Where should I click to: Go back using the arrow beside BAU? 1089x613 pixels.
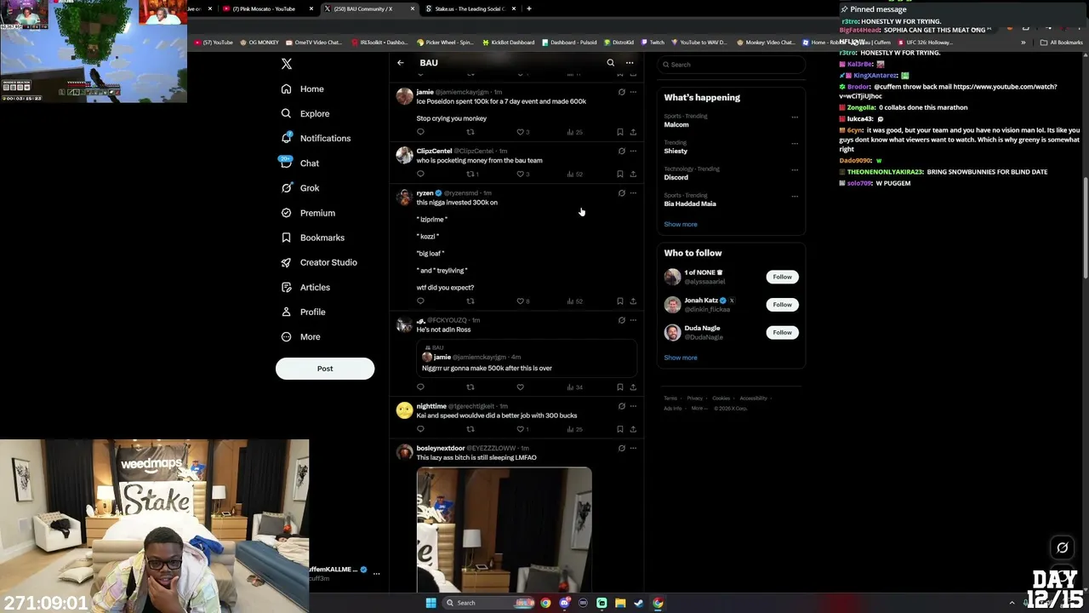click(401, 63)
